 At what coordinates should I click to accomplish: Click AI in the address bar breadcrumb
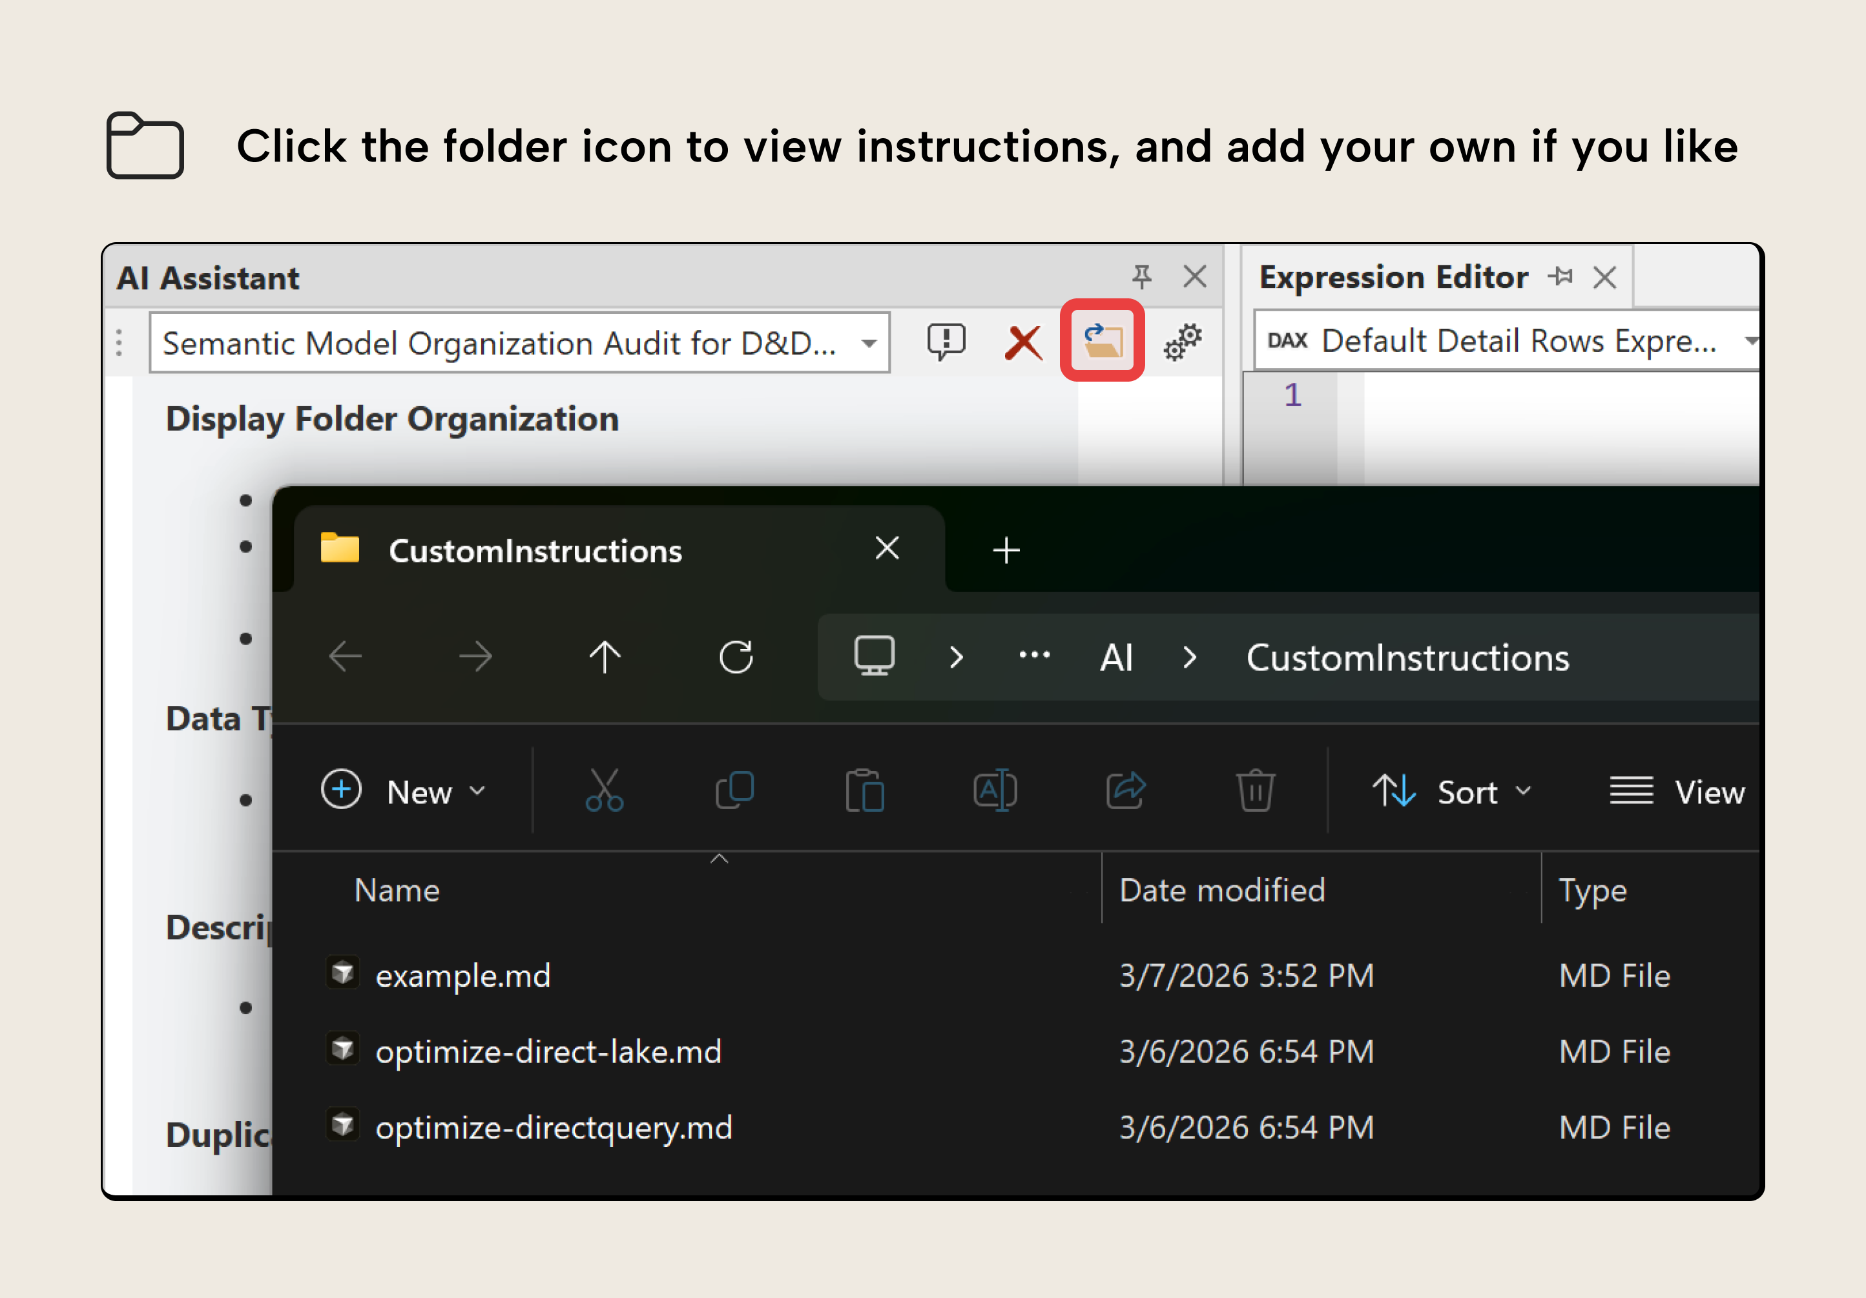1116,657
